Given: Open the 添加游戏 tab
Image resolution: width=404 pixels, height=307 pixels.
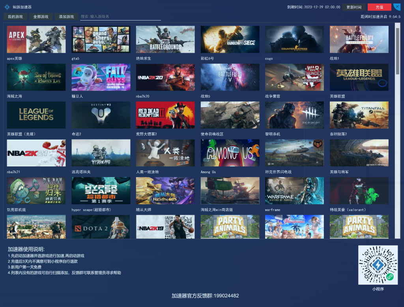Looking at the screenshot, I should pyautogui.click(x=66, y=17).
